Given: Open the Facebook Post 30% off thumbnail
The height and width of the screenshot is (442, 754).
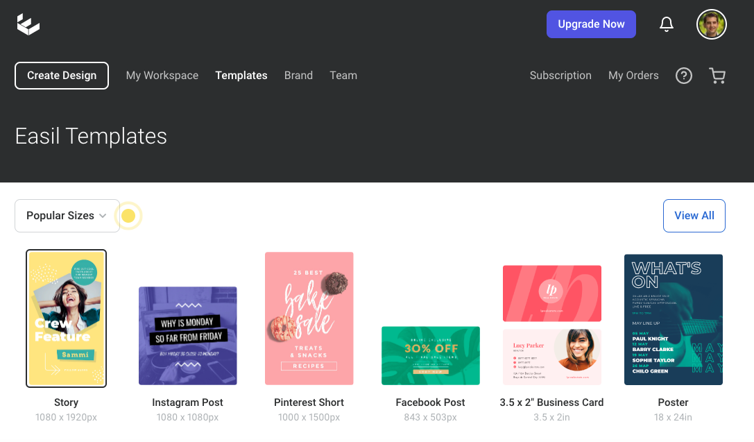Looking at the screenshot, I should coord(431,355).
